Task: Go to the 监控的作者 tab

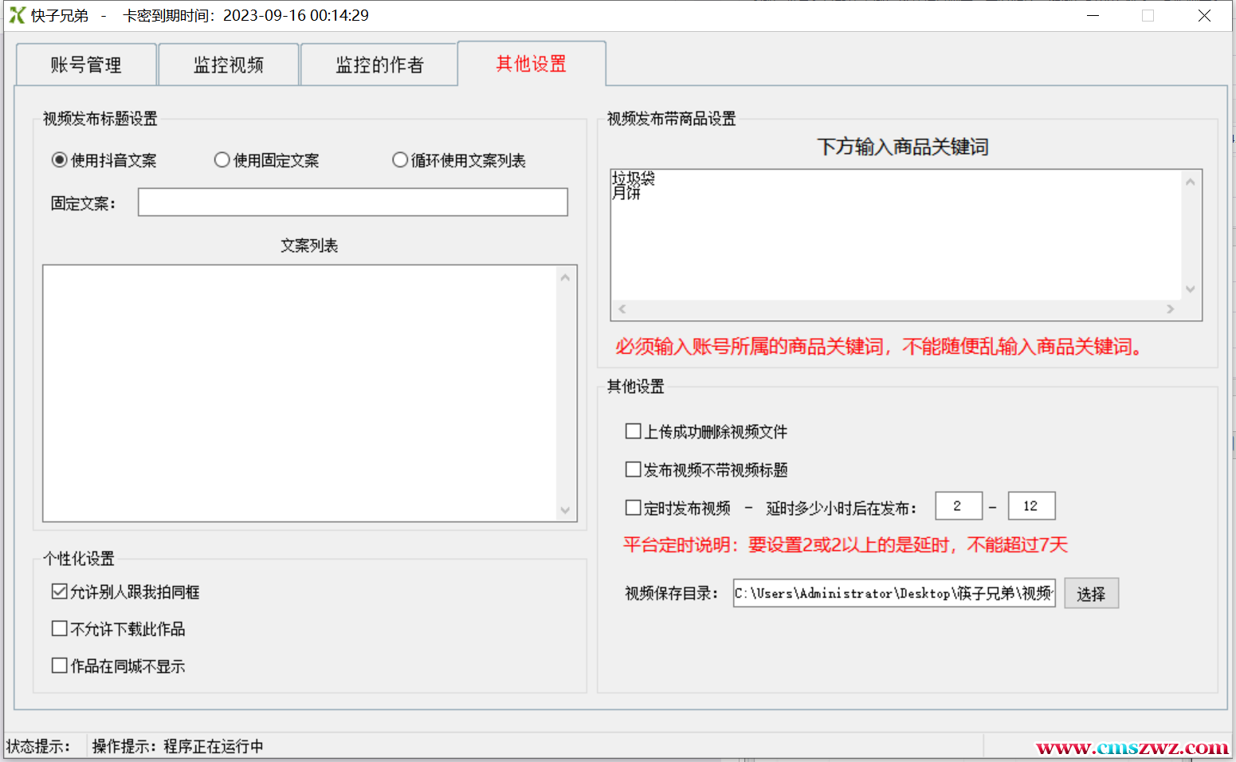Action: click(379, 65)
